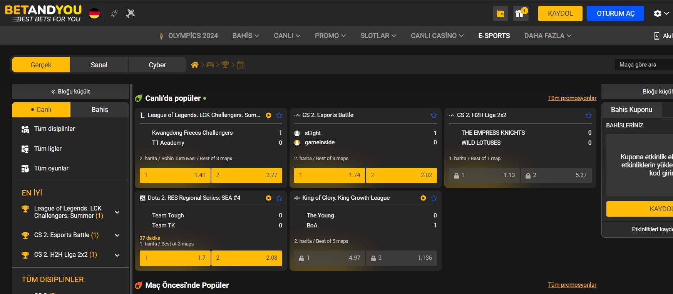Favorite the Dota 2. RES Regional Series match
The width and height of the screenshot is (673, 294).
tap(279, 198)
